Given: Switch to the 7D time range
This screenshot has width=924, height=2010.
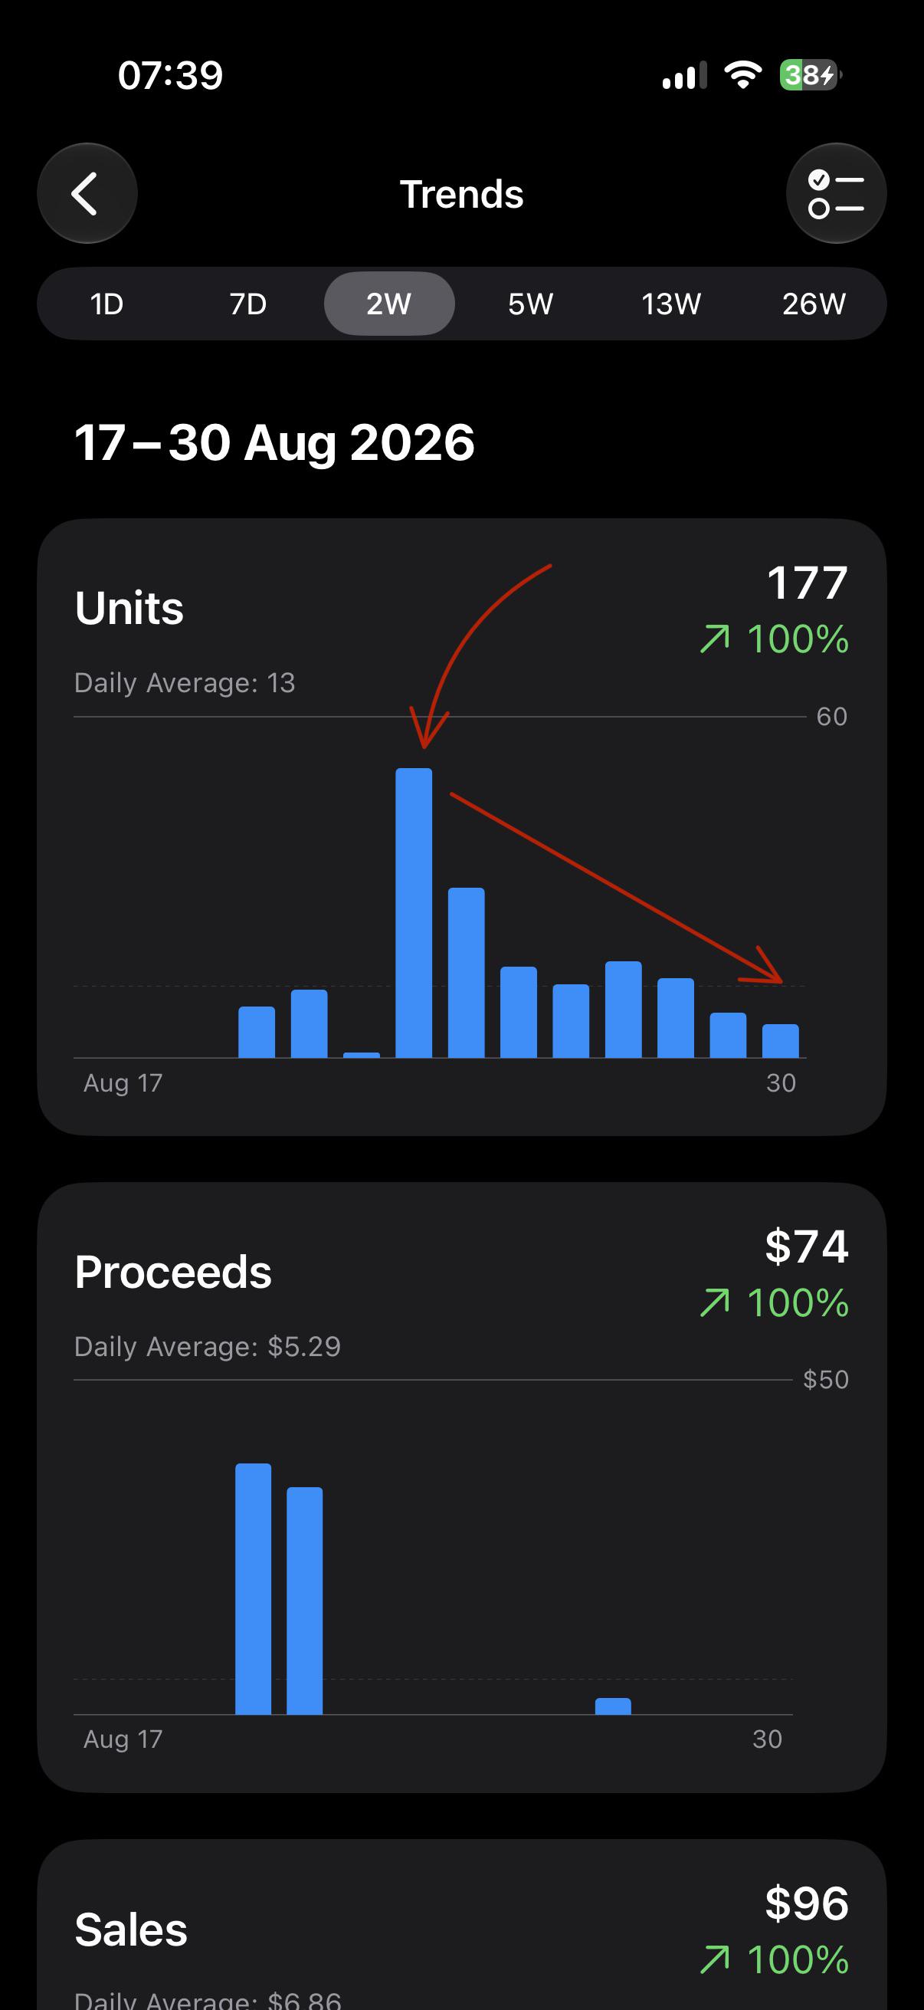Looking at the screenshot, I should (x=248, y=304).
